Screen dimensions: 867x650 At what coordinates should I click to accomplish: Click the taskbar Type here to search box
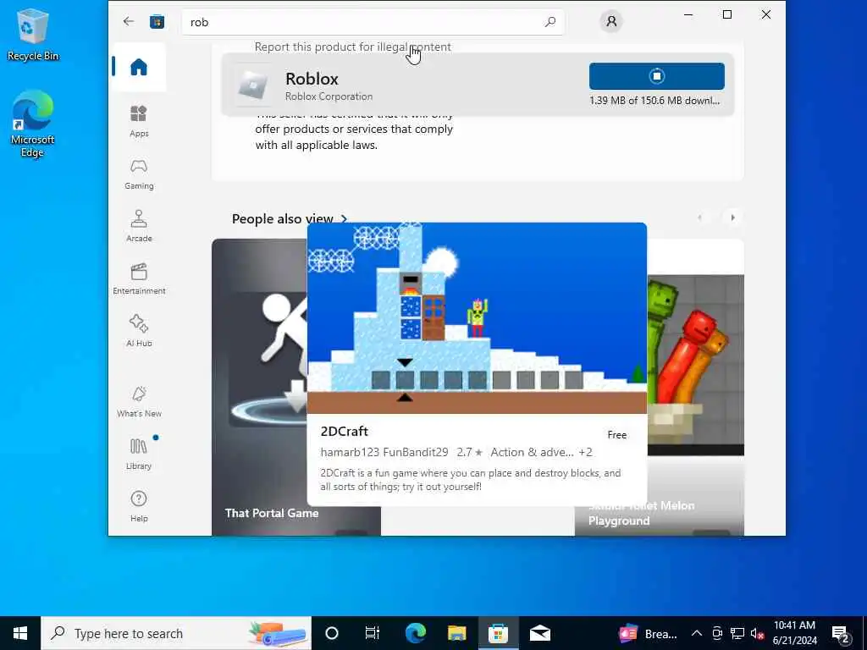[x=176, y=633]
